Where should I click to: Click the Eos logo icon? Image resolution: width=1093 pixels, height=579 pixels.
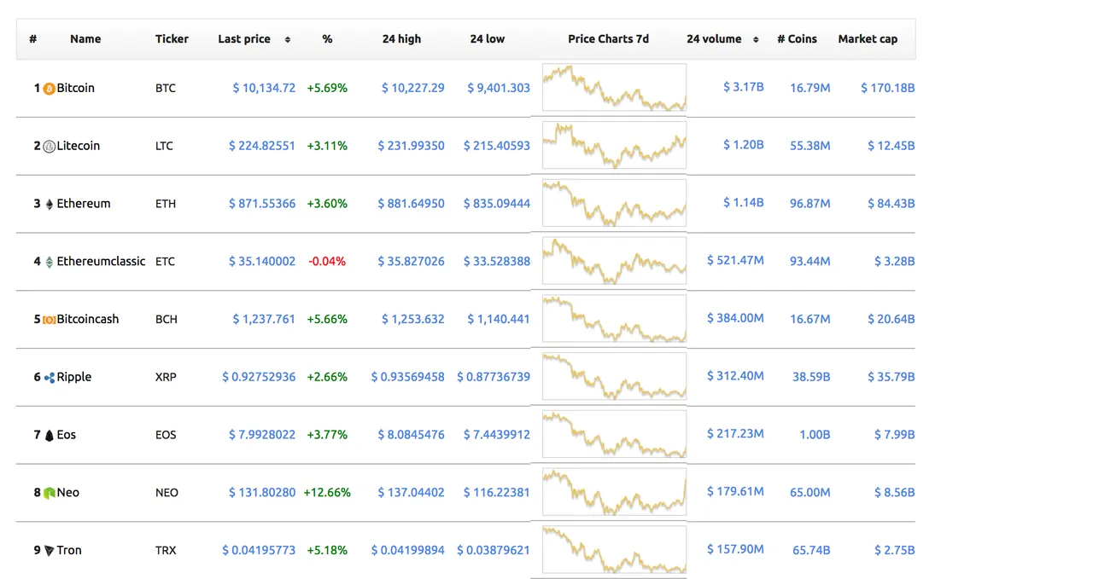point(49,436)
